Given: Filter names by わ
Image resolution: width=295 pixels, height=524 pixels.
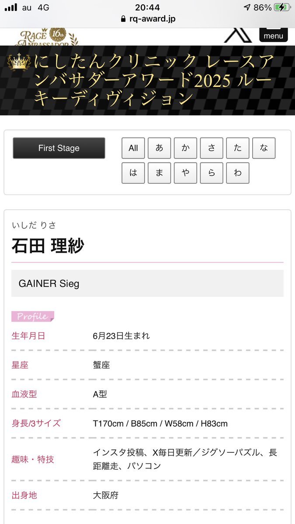Looking at the screenshot, I should (x=238, y=173).
